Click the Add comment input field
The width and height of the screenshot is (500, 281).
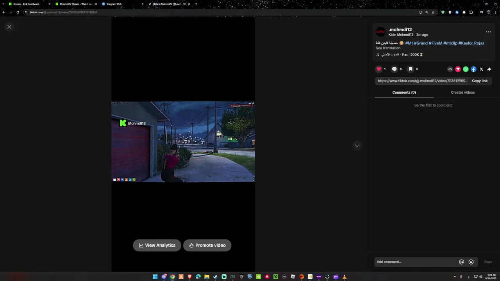click(416, 262)
